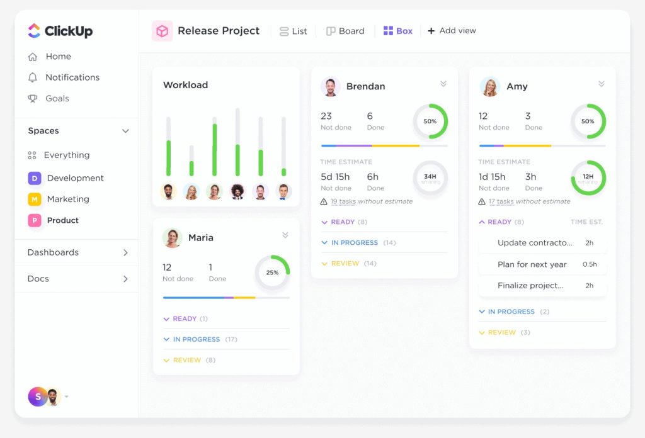Expand Brendan's In Progress group
Image resolution: width=645 pixels, height=438 pixels.
(x=354, y=243)
